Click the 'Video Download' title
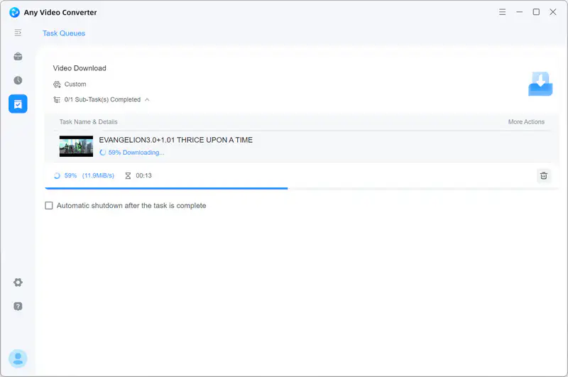 point(80,68)
